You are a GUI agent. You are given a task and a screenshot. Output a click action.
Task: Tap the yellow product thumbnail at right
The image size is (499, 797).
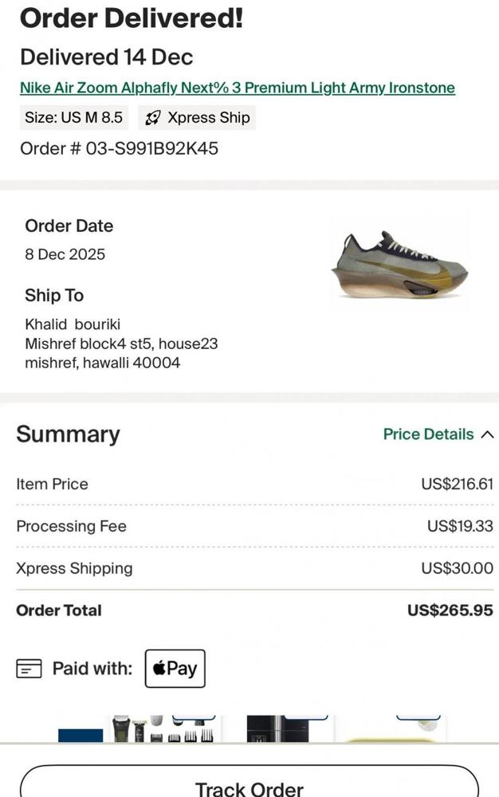(x=395, y=733)
